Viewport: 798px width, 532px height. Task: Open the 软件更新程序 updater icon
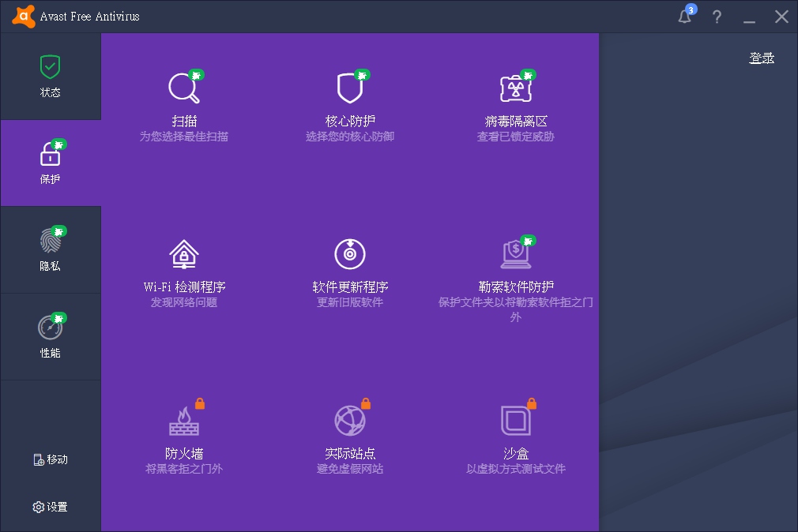(350, 254)
